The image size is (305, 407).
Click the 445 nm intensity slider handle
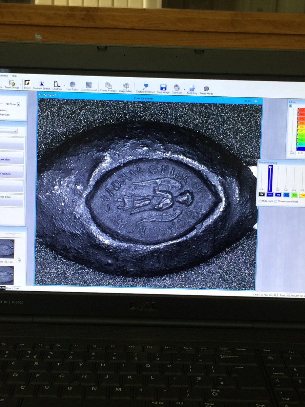(278, 190)
